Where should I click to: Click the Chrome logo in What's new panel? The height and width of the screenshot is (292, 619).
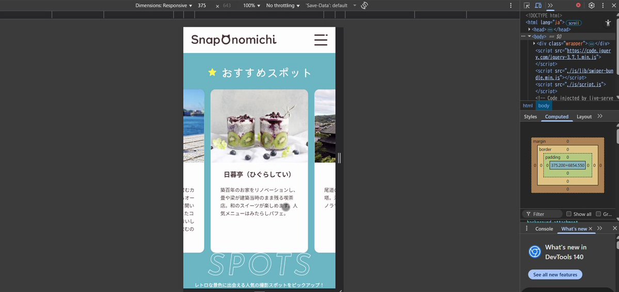tap(534, 252)
